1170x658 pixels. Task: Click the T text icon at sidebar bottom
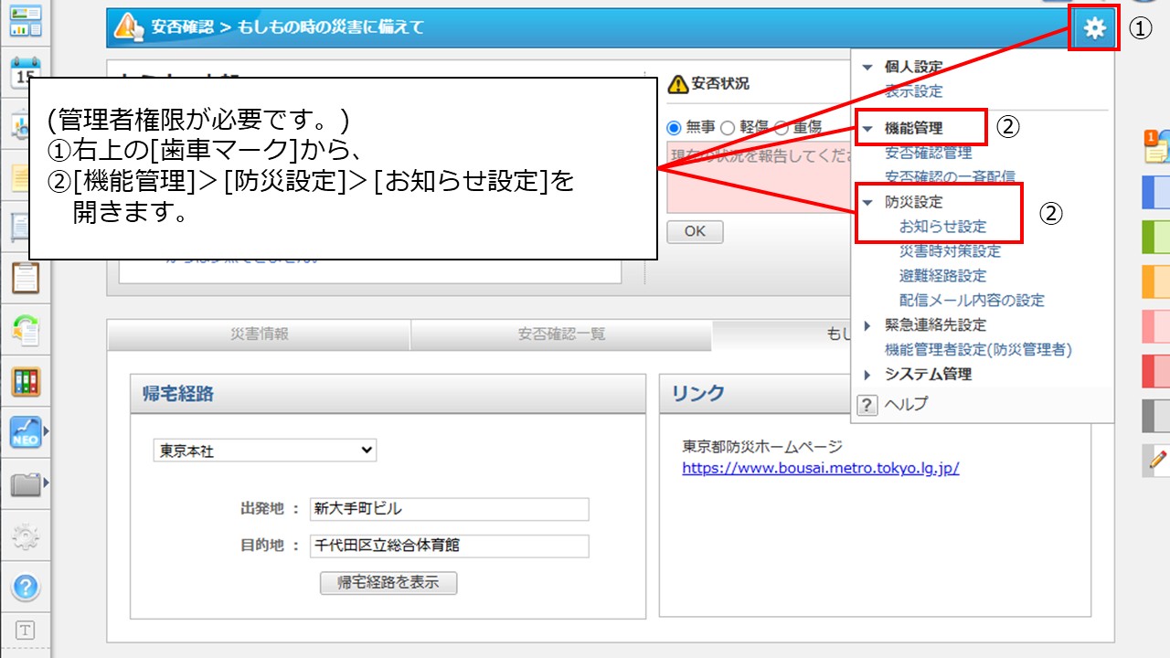point(26,630)
